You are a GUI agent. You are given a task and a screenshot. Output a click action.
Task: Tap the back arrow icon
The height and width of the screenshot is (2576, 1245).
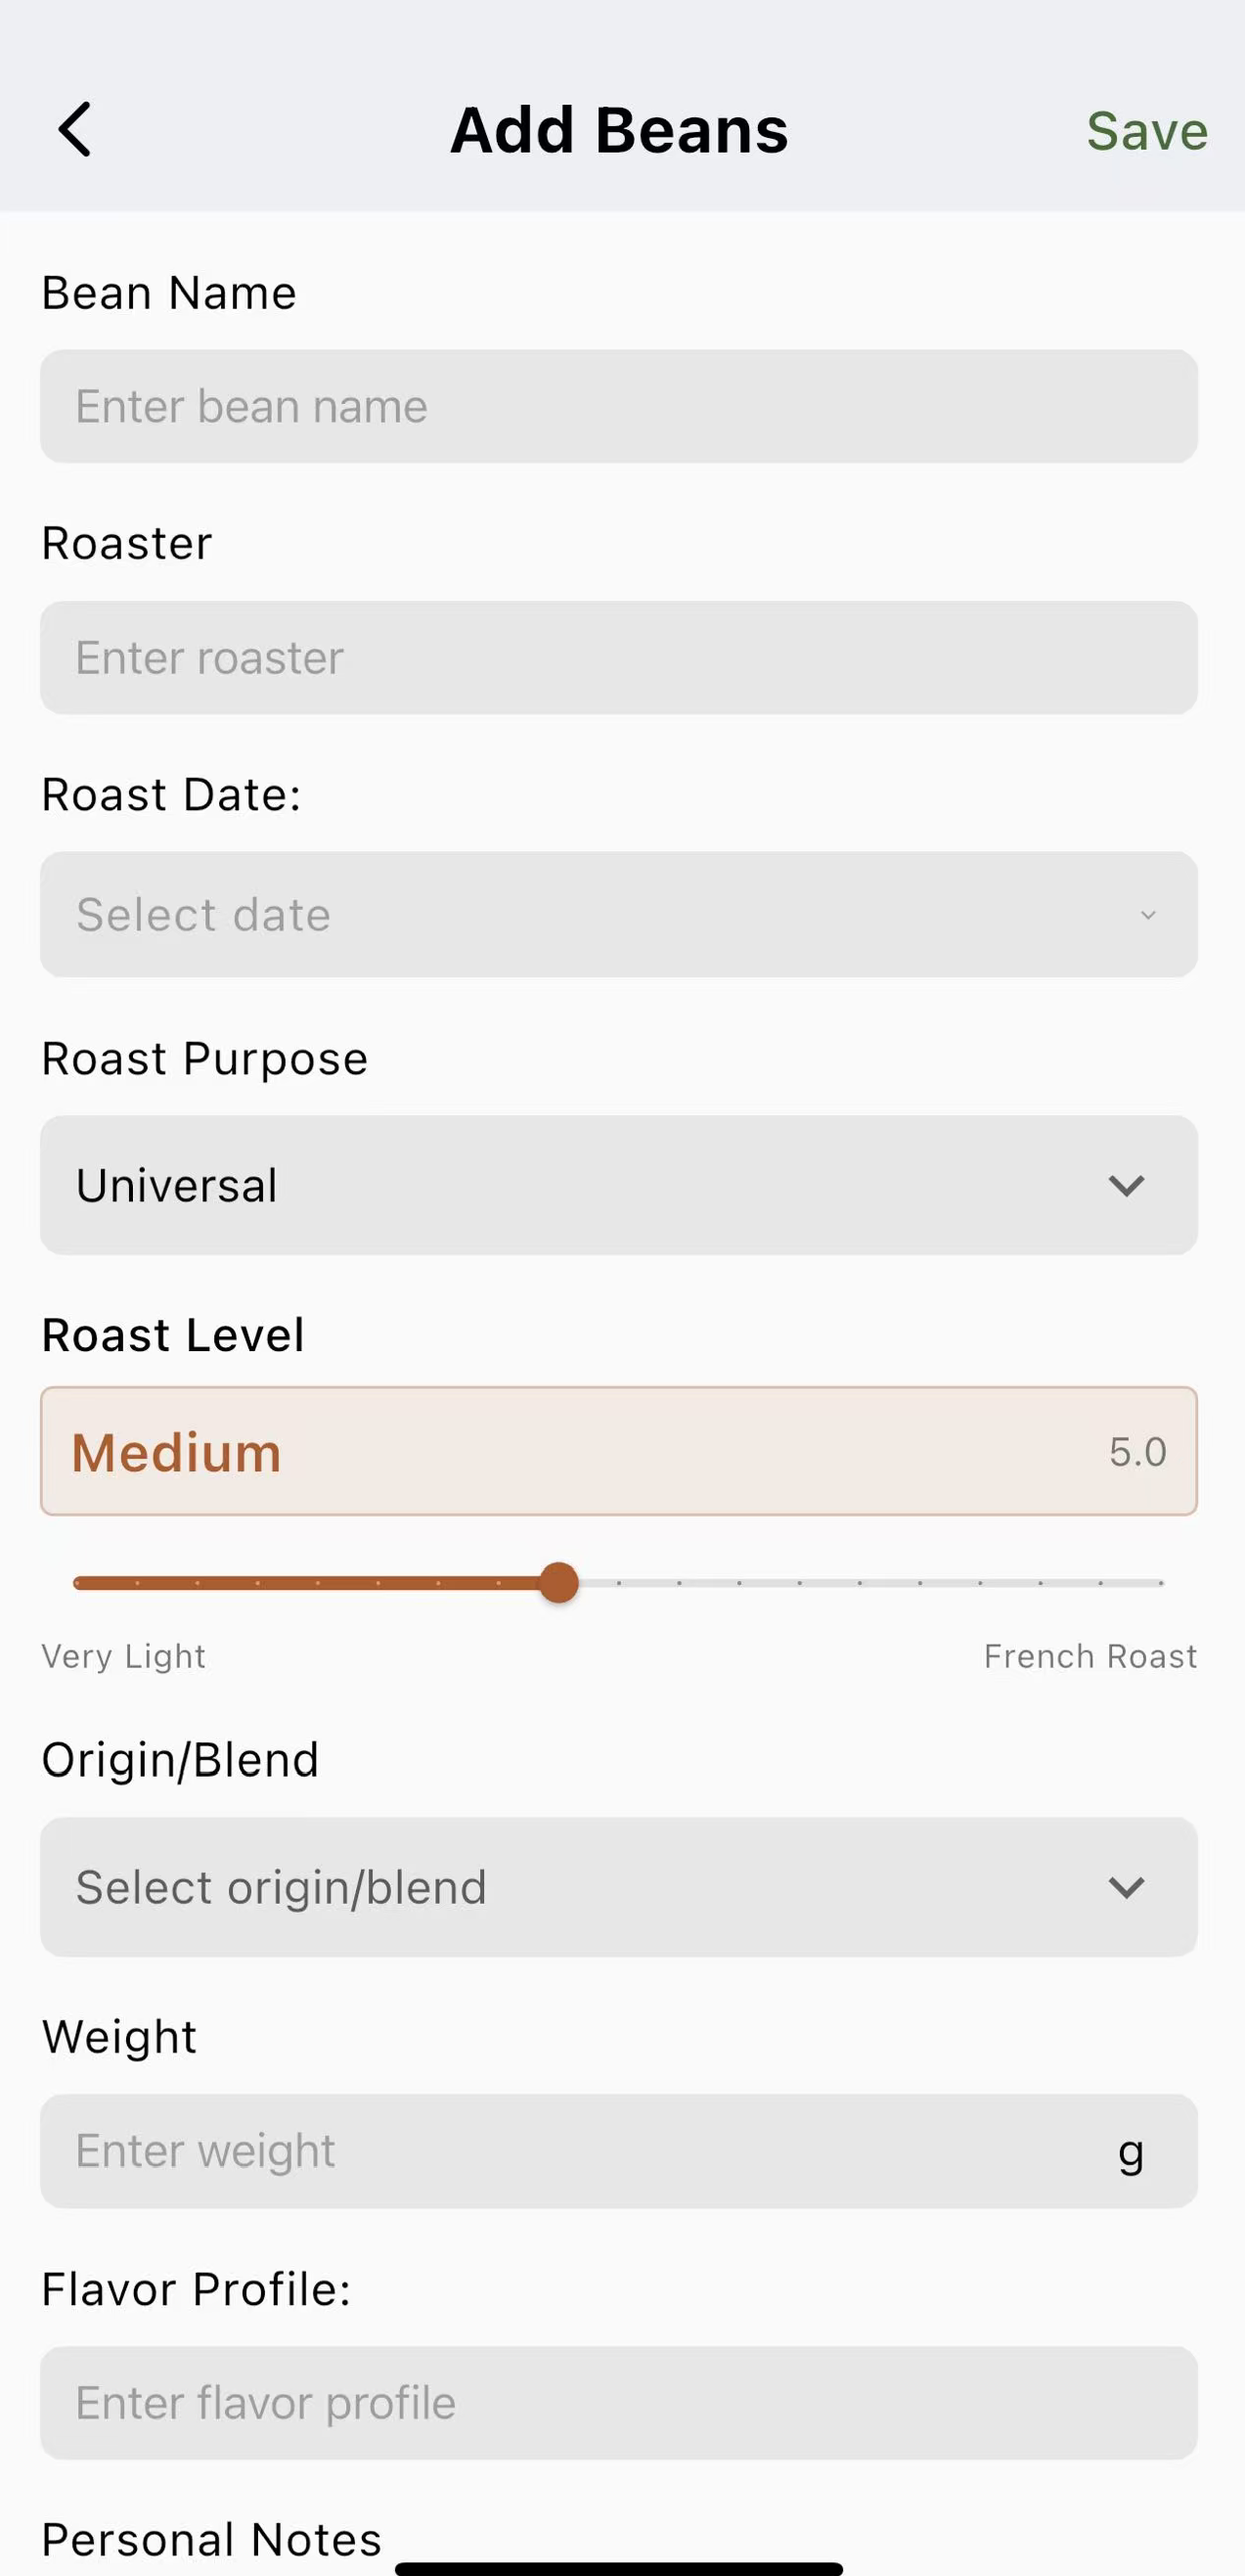(x=75, y=130)
